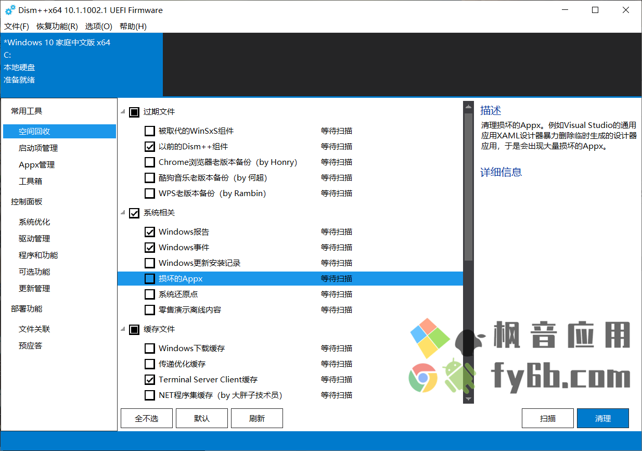642x451 pixels.
Task: Uncheck Windows事件 checkbox
Action: (150, 248)
